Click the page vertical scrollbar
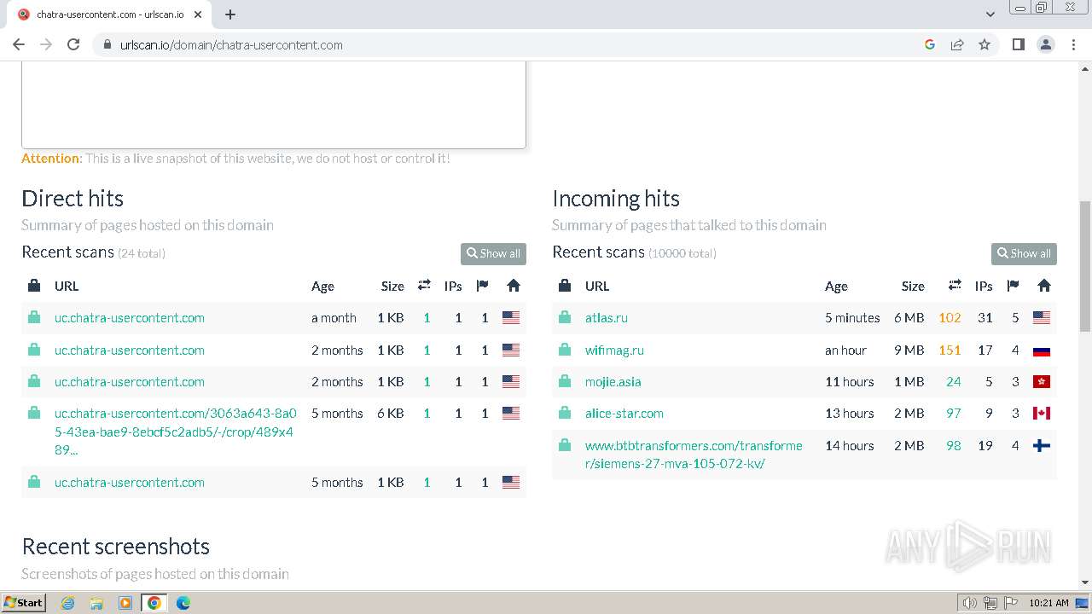Screen dimensions: 1092x614 tap(1085, 266)
